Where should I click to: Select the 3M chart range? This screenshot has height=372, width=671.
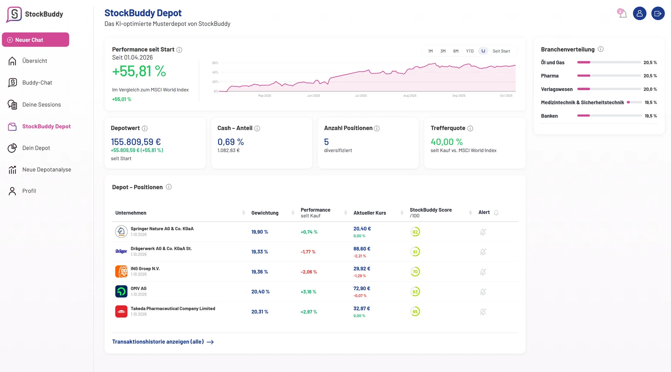[x=443, y=51]
